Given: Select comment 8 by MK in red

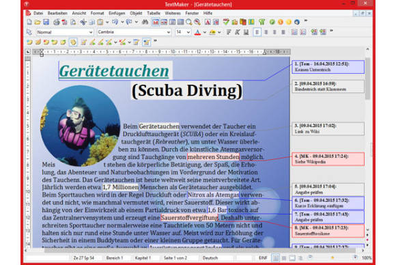Looking at the screenshot, I should coord(328,231).
